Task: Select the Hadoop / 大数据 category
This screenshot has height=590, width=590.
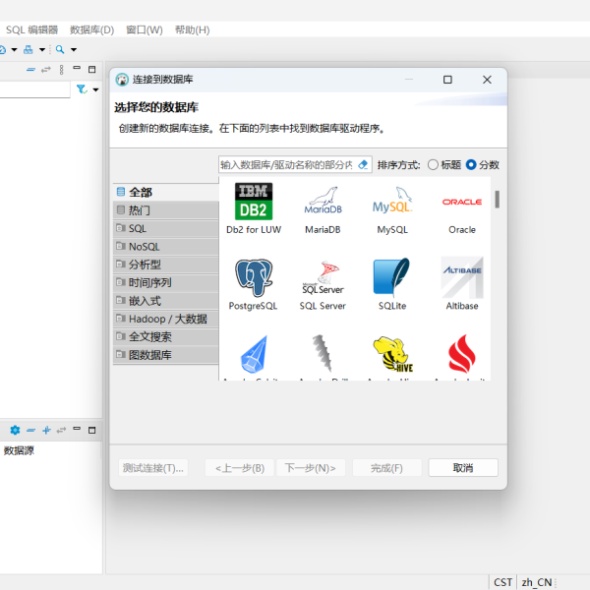Action: point(166,319)
